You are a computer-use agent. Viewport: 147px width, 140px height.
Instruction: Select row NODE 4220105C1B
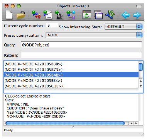[71, 86]
